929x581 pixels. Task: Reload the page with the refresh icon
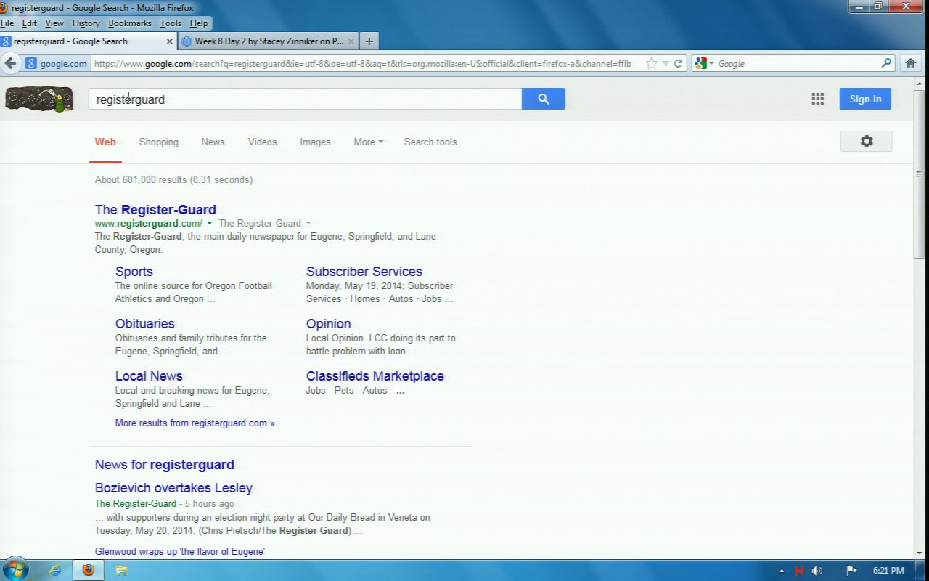point(678,64)
